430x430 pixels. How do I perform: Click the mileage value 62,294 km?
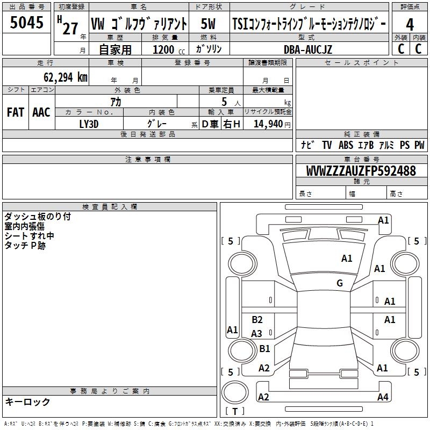tap(66, 77)
